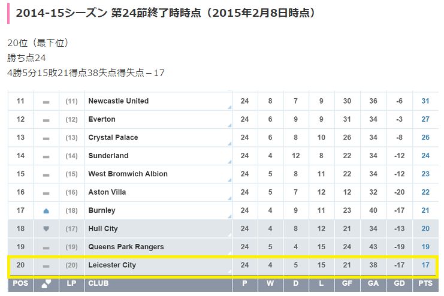The image size is (444, 296).
Task: Select the CLUB column header
Action: pos(98,283)
